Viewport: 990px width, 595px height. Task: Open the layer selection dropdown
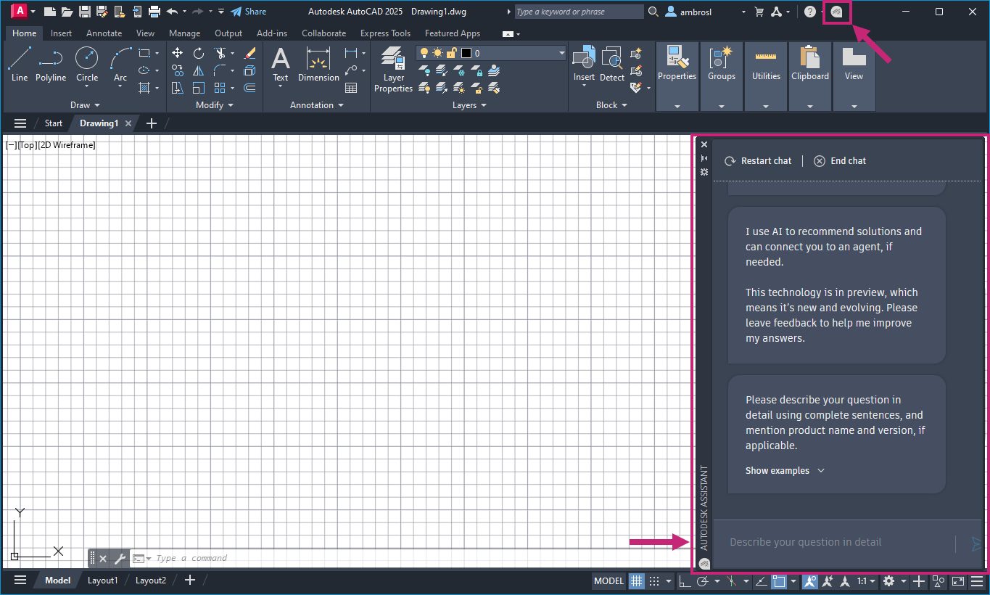pos(561,53)
